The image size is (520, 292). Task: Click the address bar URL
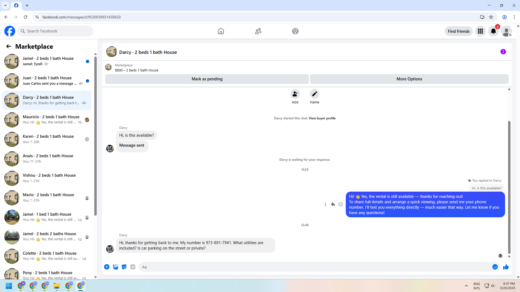click(x=82, y=17)
